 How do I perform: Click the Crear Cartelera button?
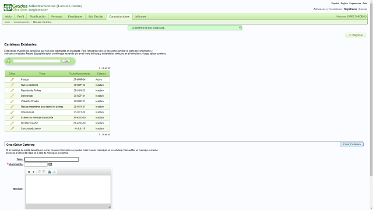pos(351,144)
